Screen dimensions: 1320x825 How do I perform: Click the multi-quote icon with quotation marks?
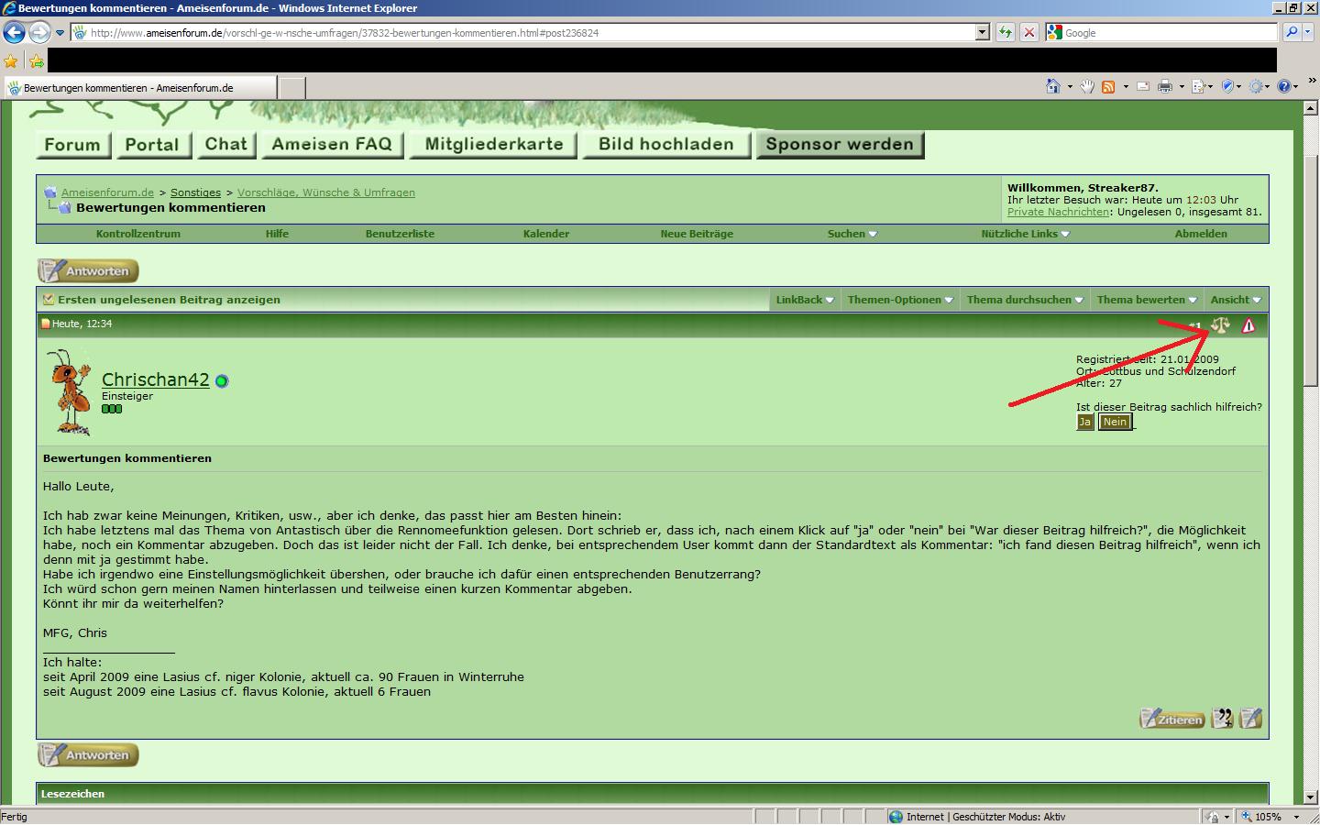1222,719
